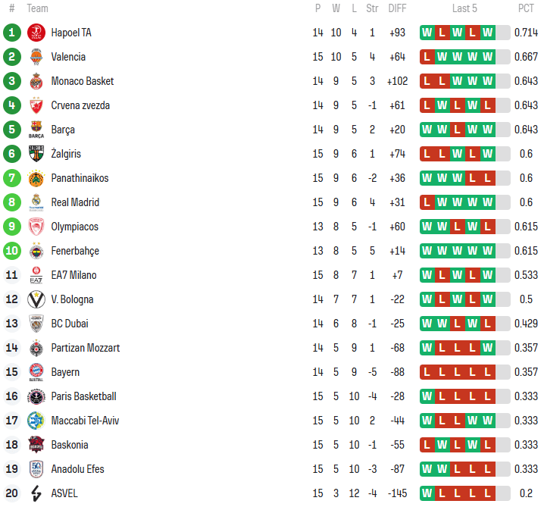Click the Olympiacos team logo
This screenshot has height=507, width=544.
(36, 227)
